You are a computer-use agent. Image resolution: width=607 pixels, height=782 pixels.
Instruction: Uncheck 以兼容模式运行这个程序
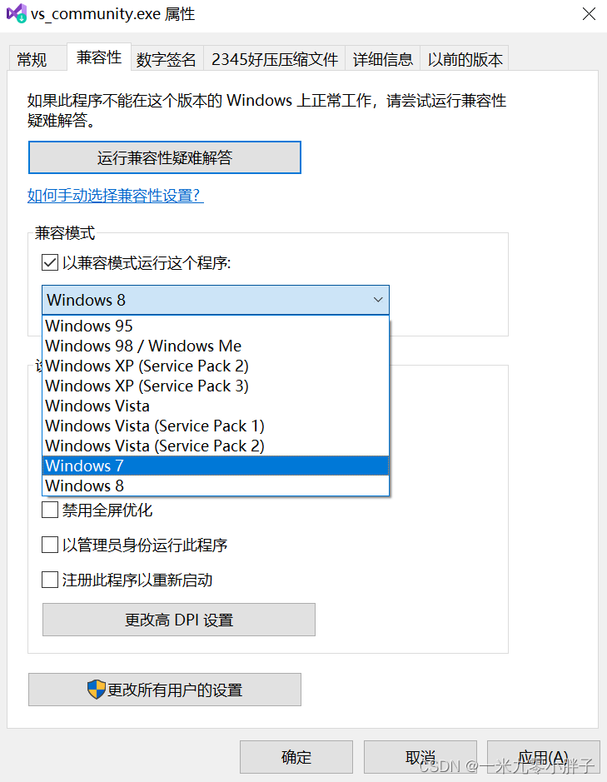[x=50, y=262]
